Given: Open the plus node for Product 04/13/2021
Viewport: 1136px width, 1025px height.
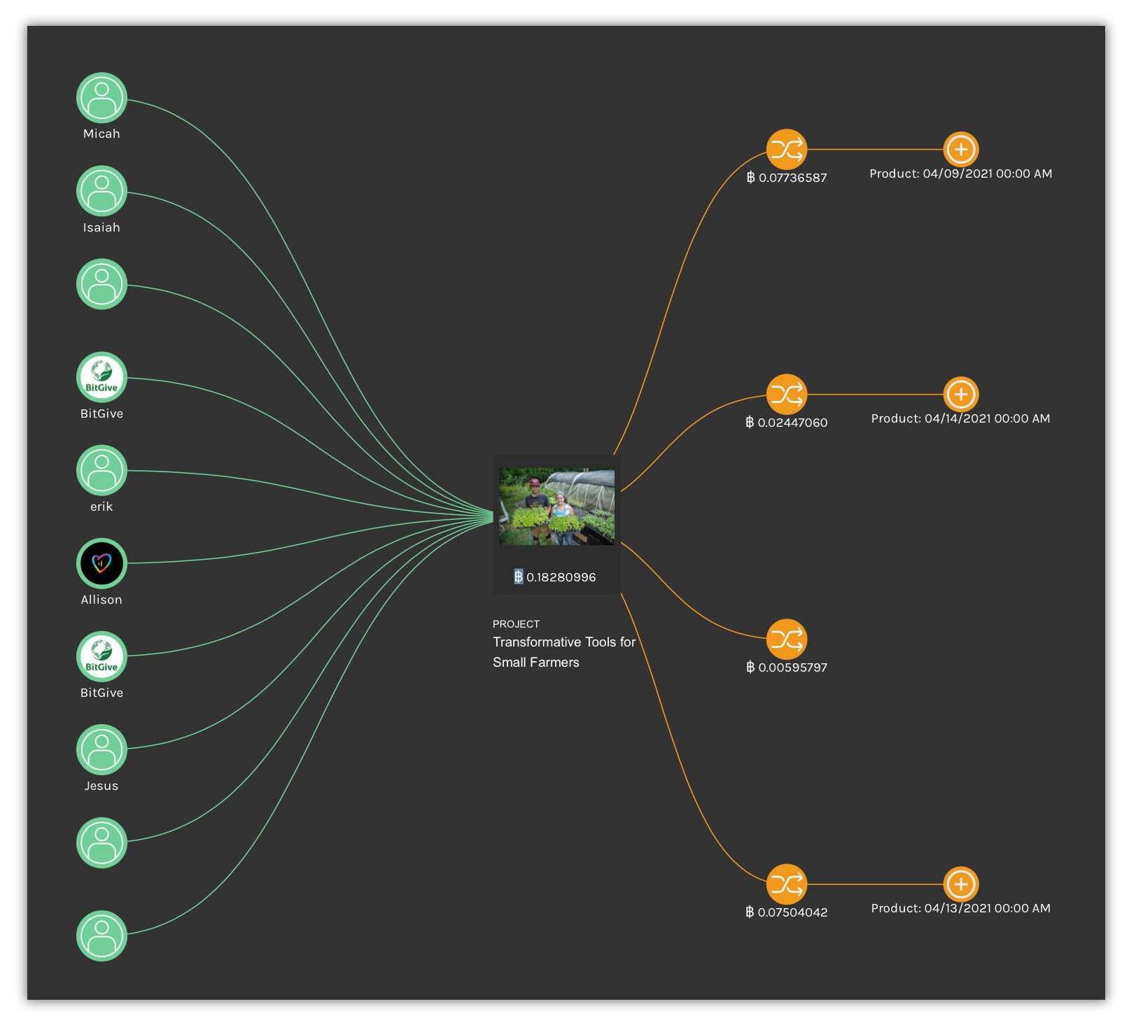Looking at the screenshot, I should (x=961, y=883).
